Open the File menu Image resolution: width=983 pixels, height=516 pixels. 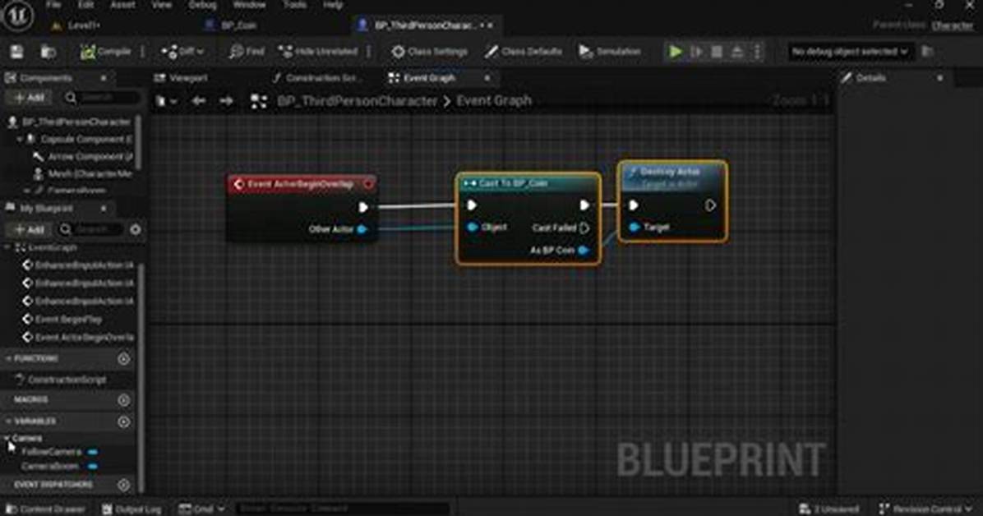pos(53,4)
